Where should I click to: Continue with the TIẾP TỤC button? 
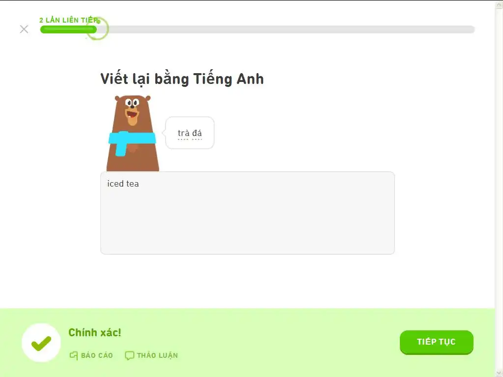coord(436,342)
